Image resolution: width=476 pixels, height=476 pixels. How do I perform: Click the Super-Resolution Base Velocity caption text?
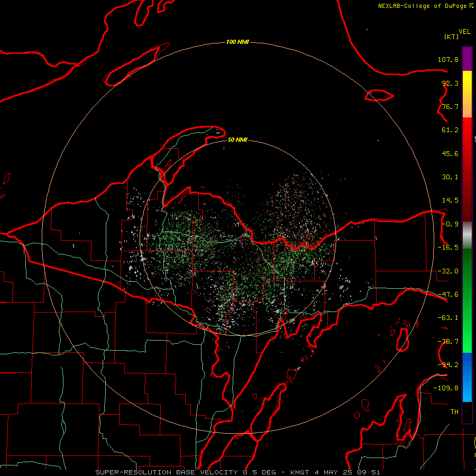(x=237, y=472)
